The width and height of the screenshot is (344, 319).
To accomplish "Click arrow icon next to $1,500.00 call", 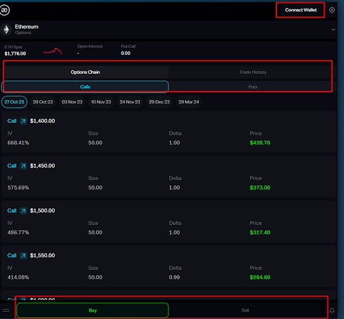I will coord(24,210).
